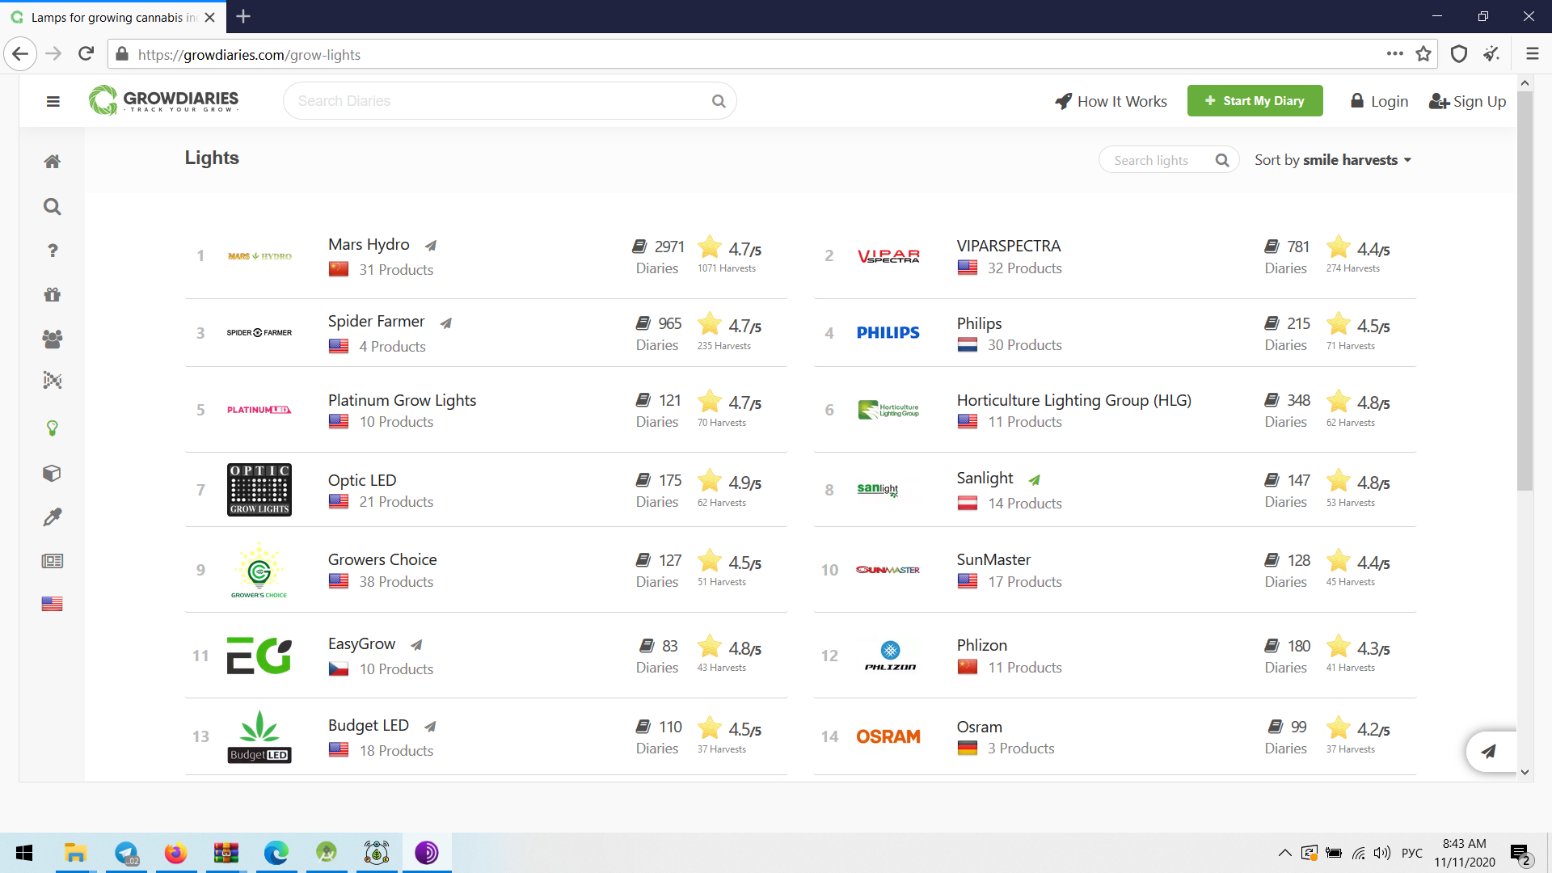Click Login

[1380, 101]
